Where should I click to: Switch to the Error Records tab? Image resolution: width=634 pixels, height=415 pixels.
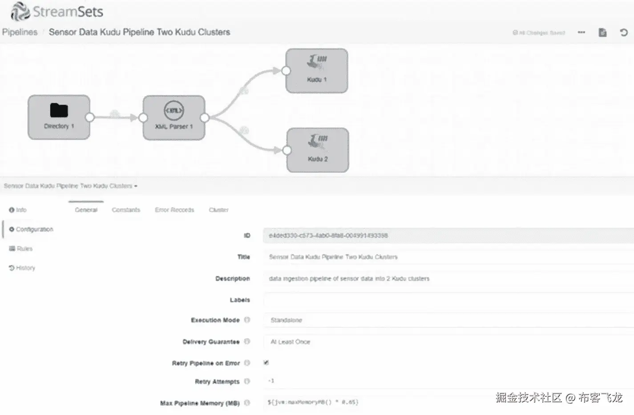click(x=174, y=210)
